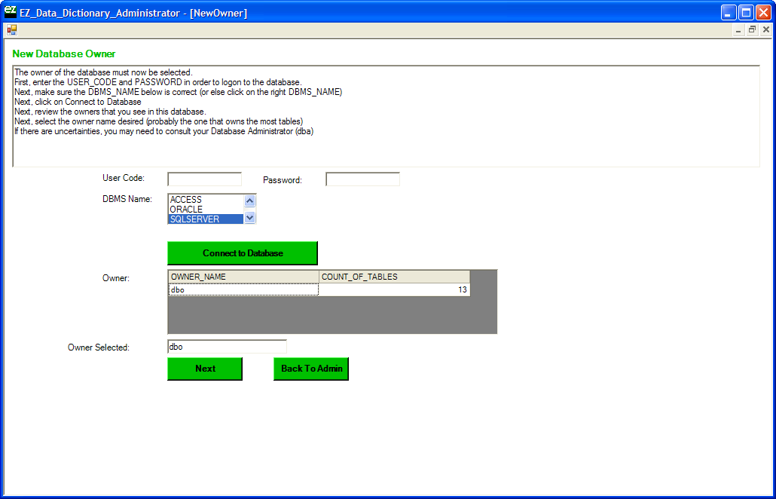Maximize the main application window

coord(746,12)
